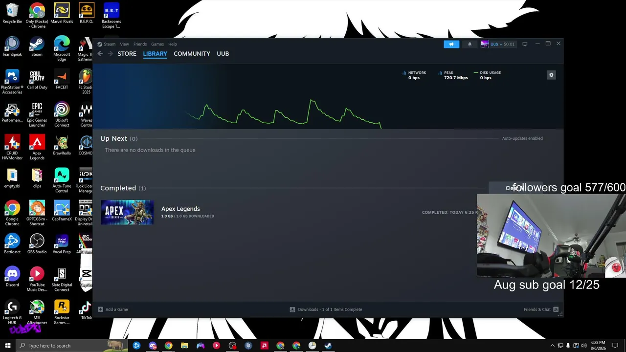Open OBS Studio desktop icon
Image resolution: width=626 pixels, height=352 pixels.
[x=37, y=244]
